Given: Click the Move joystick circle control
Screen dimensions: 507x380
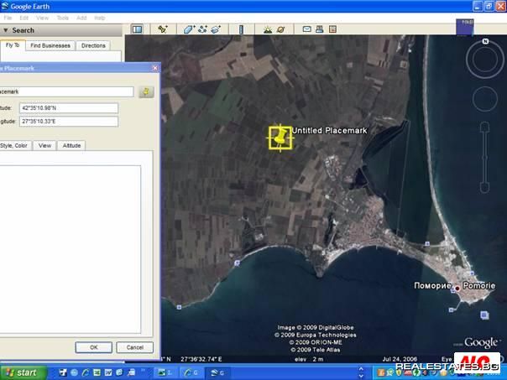Looking at the screenshot, I should point(484,99).
